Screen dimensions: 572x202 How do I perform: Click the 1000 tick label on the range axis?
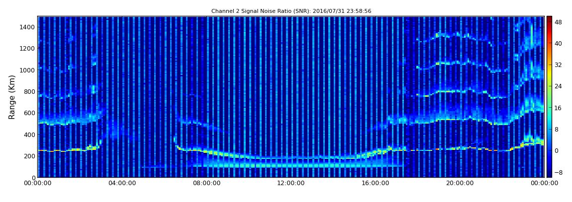coord(27,70)
